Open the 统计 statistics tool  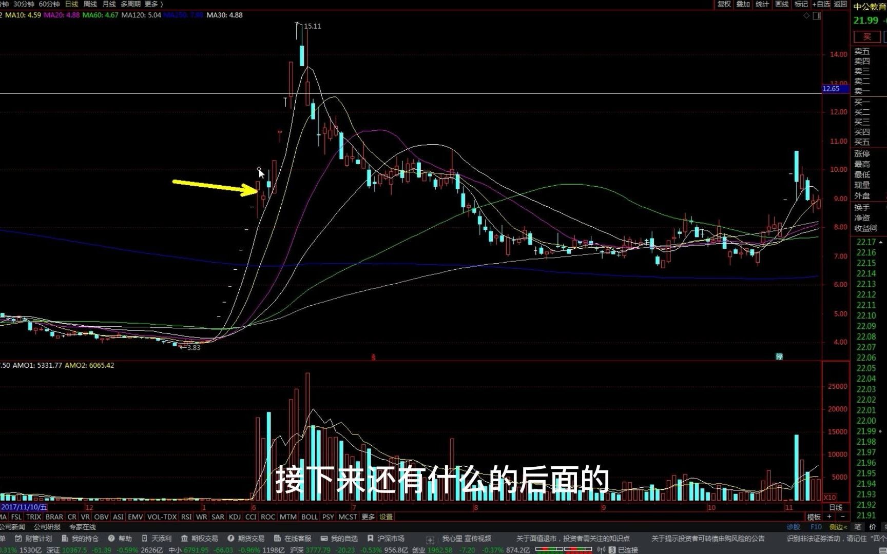(x=762, y=4)
